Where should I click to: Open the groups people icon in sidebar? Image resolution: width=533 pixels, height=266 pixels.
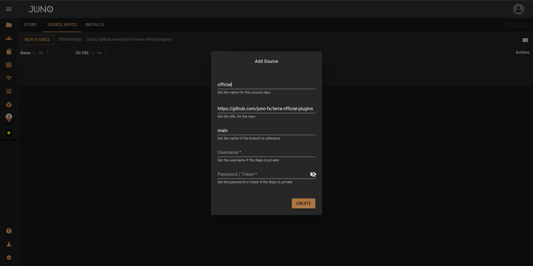coord(9,38)
